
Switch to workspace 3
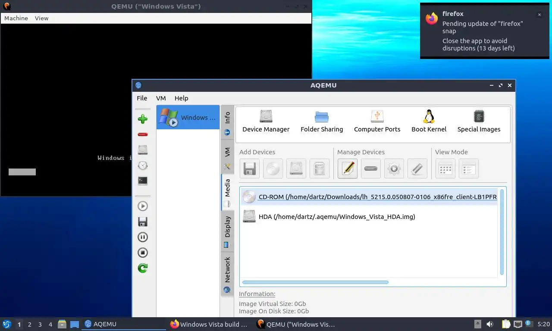pyautogui.click(x=40, y=325)
